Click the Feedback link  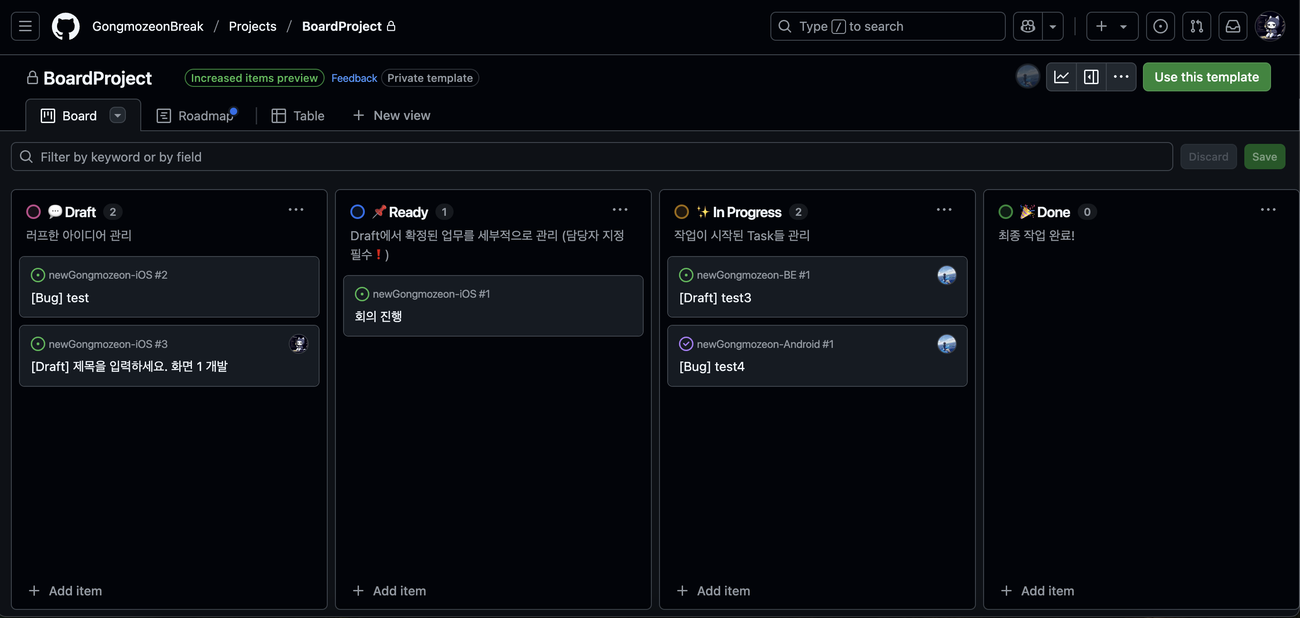(354, 78)
